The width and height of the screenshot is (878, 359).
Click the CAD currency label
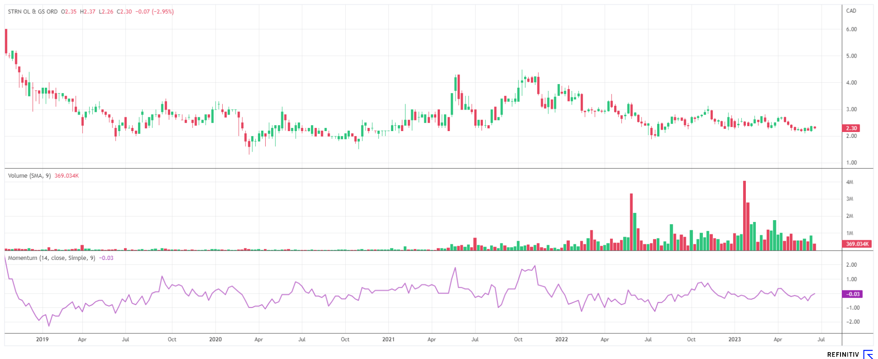click(x=851, y=11)
